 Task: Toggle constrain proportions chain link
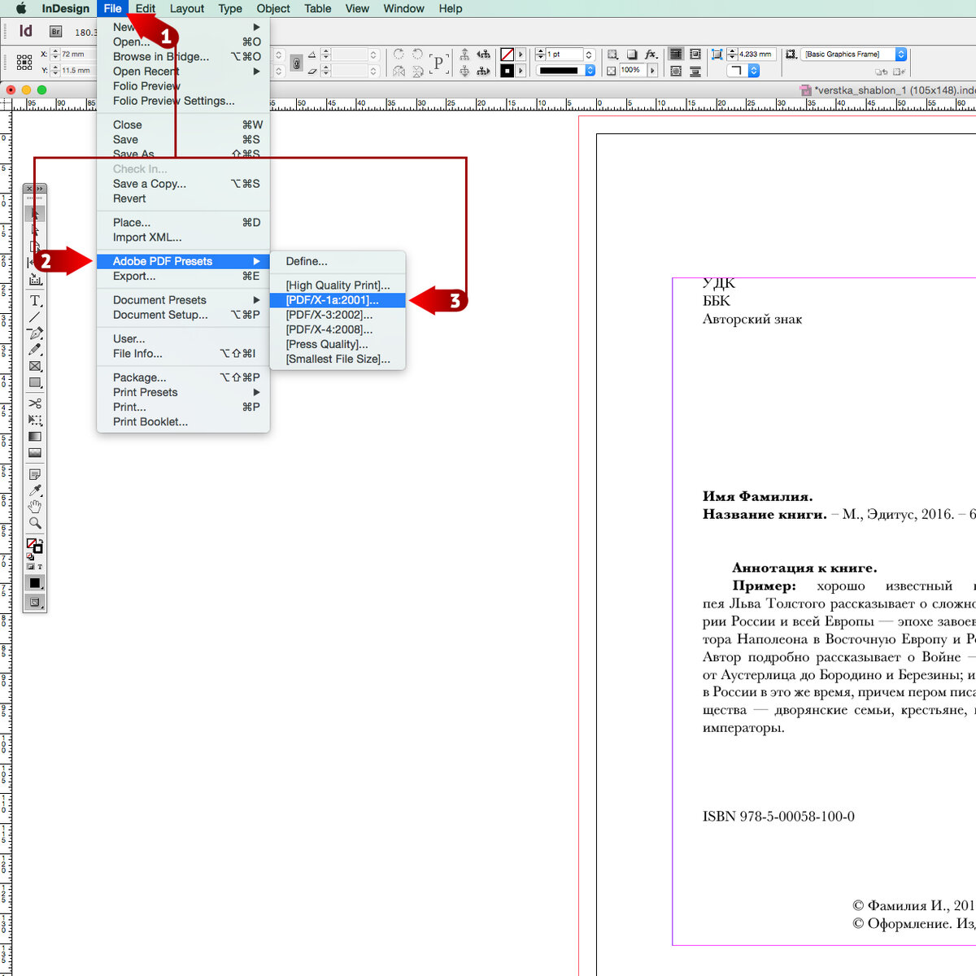(296, 63)
